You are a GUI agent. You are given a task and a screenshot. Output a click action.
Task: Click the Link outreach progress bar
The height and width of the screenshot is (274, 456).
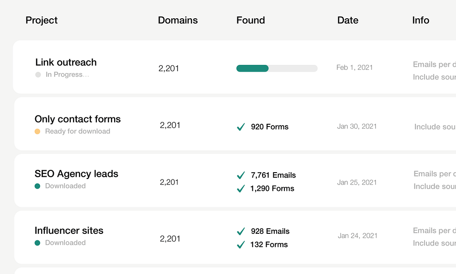coord(277,68)
